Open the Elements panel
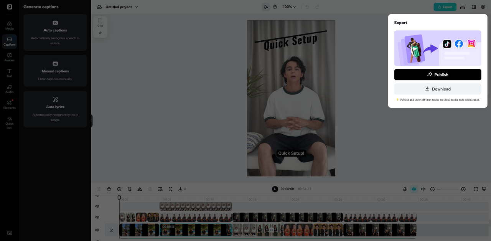 pos(9,104)
